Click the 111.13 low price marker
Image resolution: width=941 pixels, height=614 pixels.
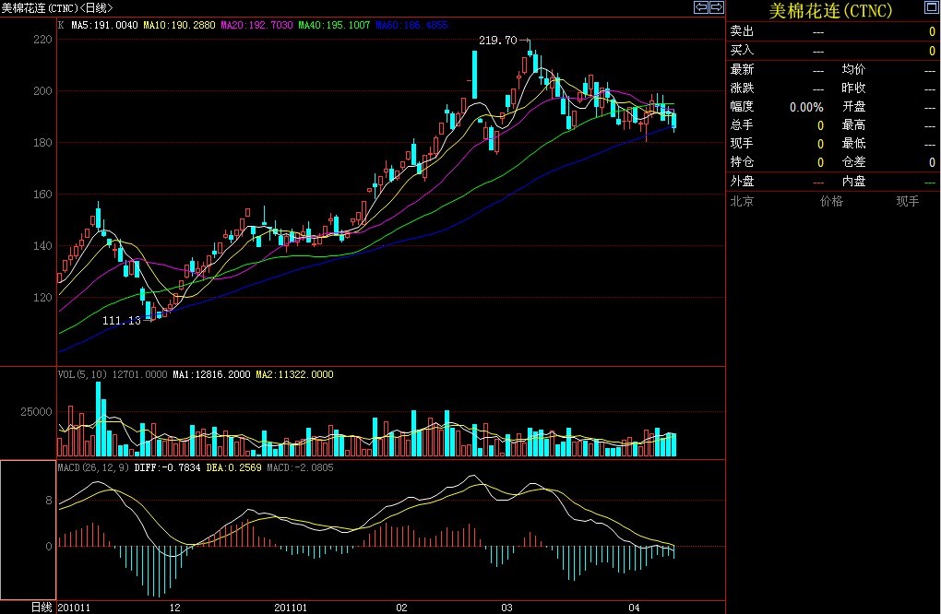121,321
